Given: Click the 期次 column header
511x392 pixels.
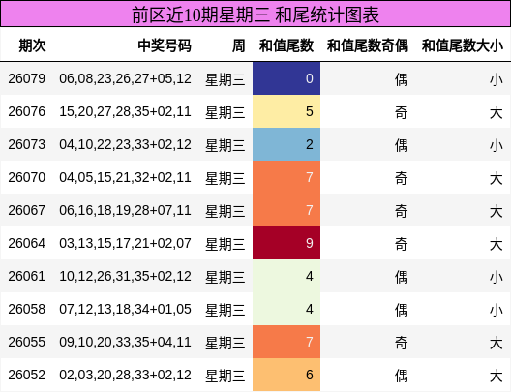Looking at the screenshot, I should (32, 45).
